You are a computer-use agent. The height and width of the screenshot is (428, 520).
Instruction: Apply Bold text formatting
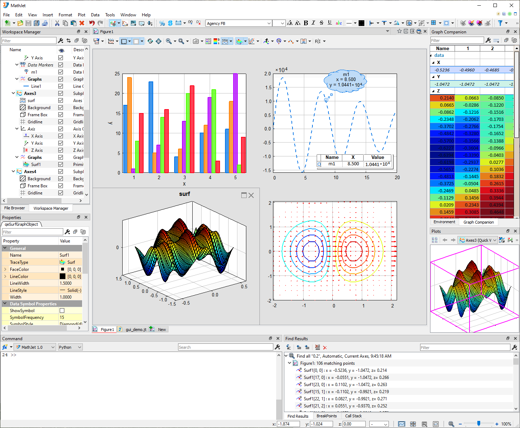coord(306,23)
